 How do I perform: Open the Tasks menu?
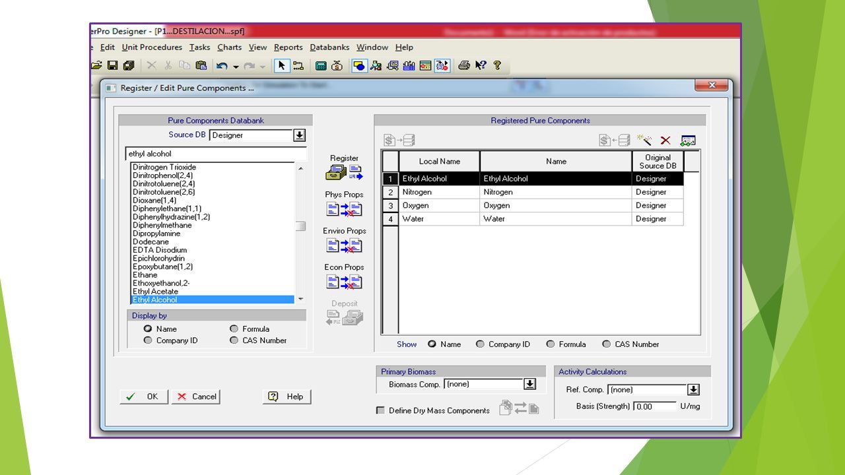199,47
